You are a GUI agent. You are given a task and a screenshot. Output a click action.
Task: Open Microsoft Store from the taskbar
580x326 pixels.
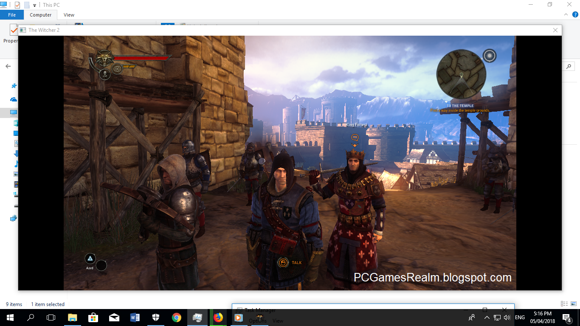click(x=93, y=318)
